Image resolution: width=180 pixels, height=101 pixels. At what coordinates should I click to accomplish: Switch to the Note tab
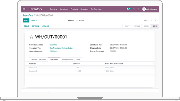[x=78, y=60]
